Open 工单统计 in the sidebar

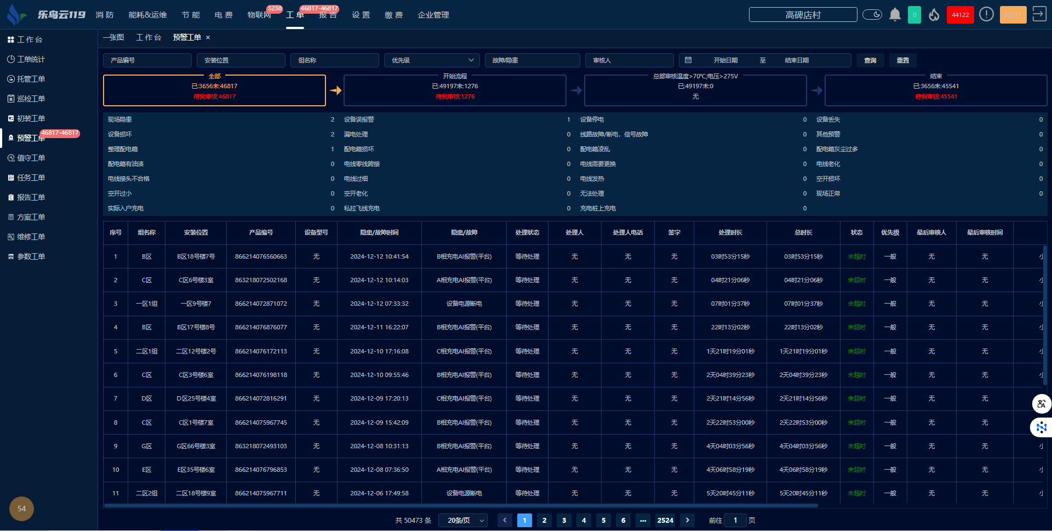pyautogui.click(x=31, y=59)
